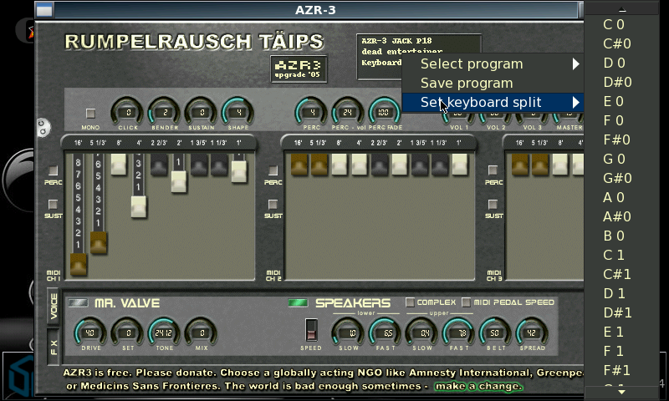
Task: Switch to the VOICE tab
Action: click(x=54, y=307)
